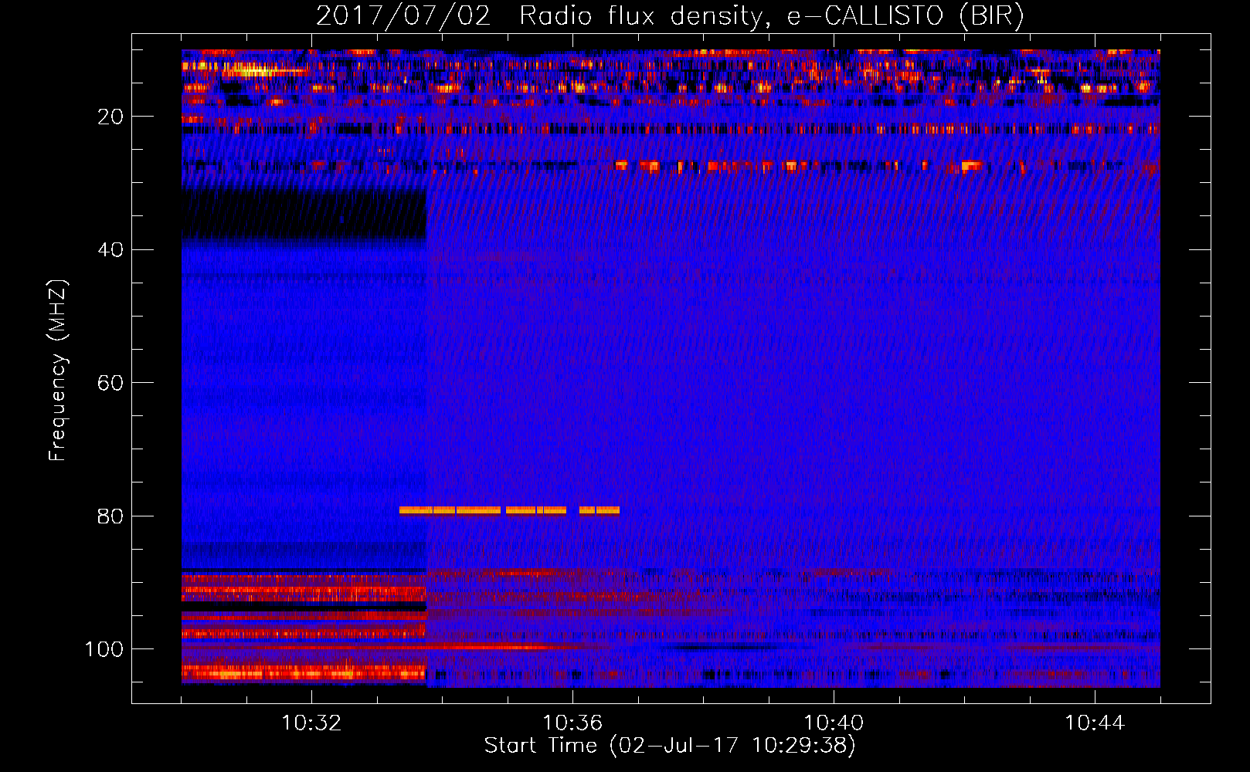Click the 80 MHz frequency tick label
Image resolution: width=1250 pixels, height=772 pixels.
111,516
